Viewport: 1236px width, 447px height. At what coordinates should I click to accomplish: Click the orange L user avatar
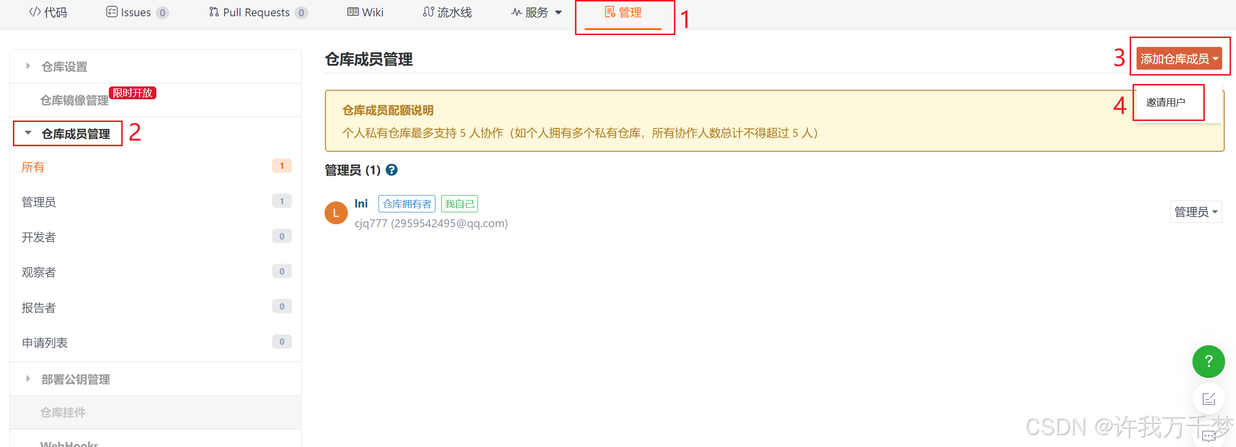pos(336,213)
